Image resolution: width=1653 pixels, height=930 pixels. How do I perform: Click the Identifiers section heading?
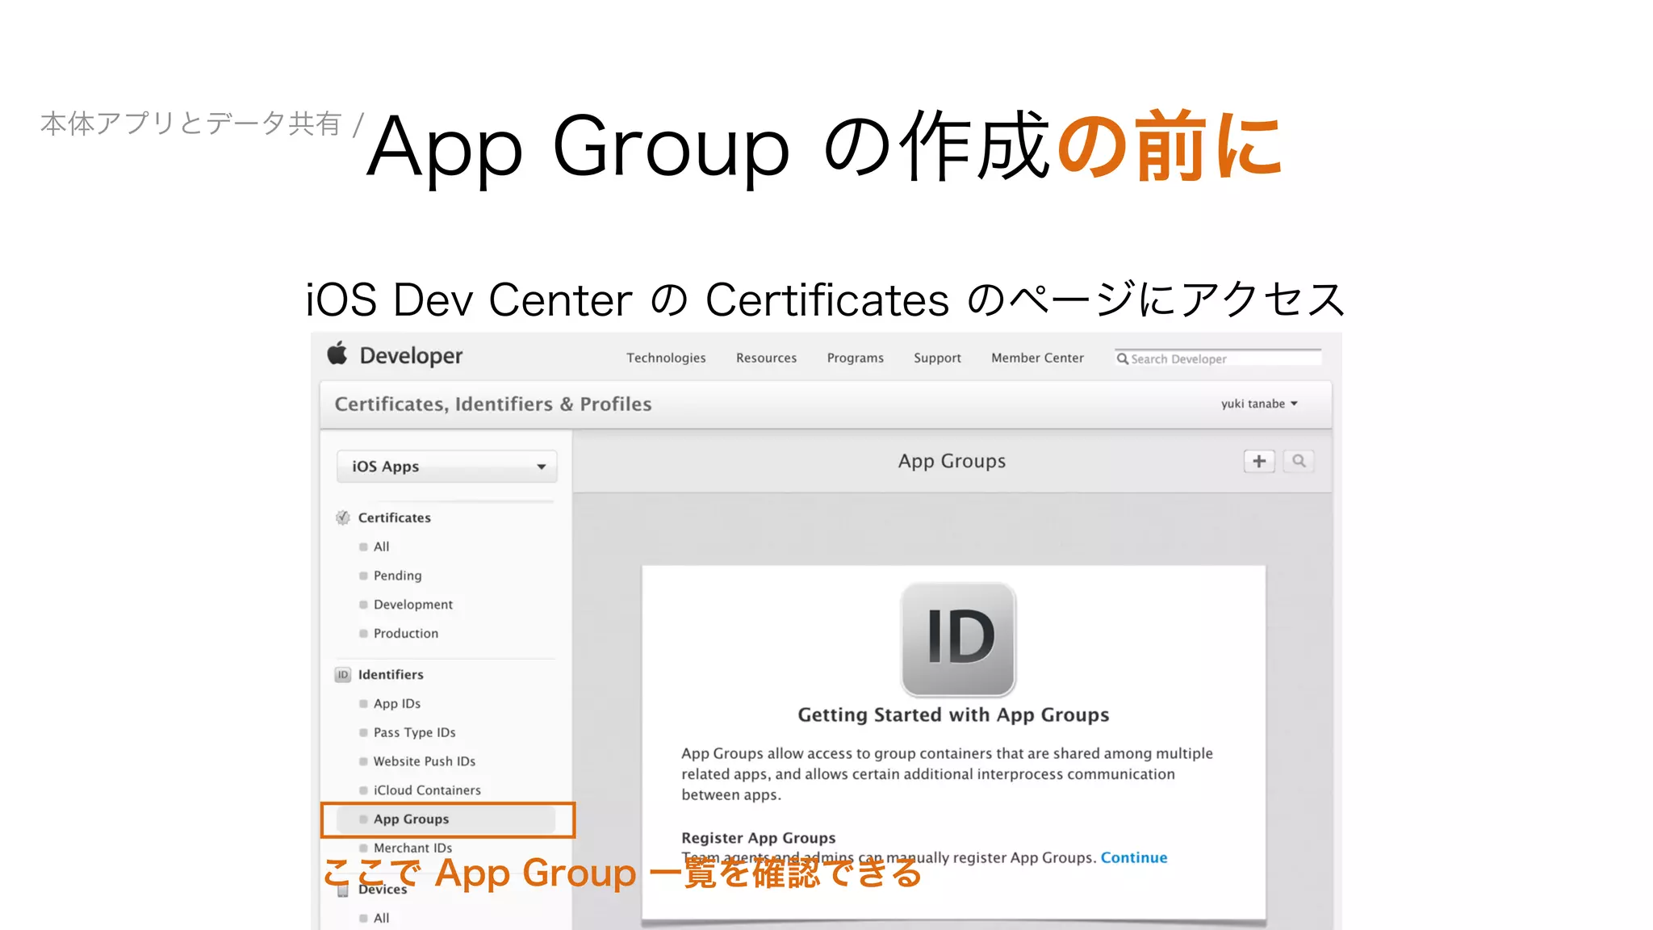pos(391,674)
